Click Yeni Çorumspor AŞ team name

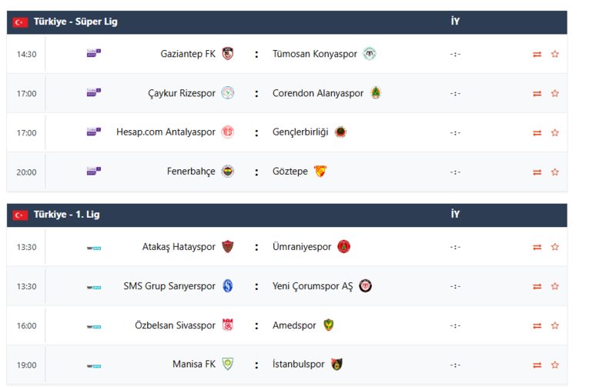click(313, 286)
